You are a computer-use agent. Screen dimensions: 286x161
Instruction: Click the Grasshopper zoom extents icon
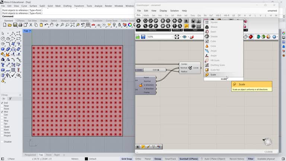tap(177, 37)
